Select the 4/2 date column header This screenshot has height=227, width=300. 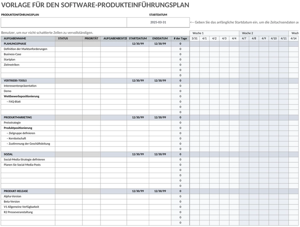point(214,38)
